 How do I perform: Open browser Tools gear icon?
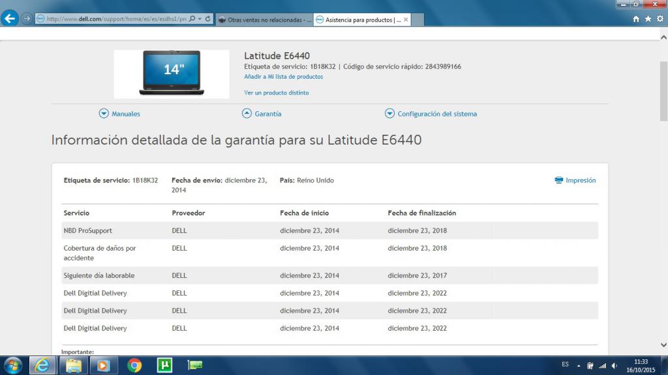coord(660,19)
